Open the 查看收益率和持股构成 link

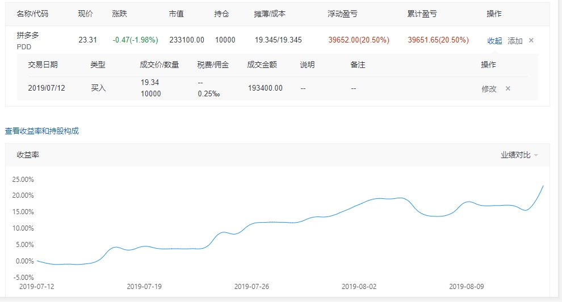pos(41,131)
